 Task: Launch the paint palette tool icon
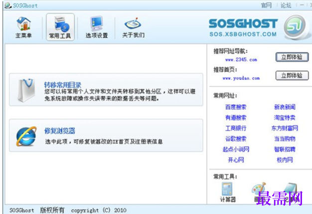pos(259,189)
